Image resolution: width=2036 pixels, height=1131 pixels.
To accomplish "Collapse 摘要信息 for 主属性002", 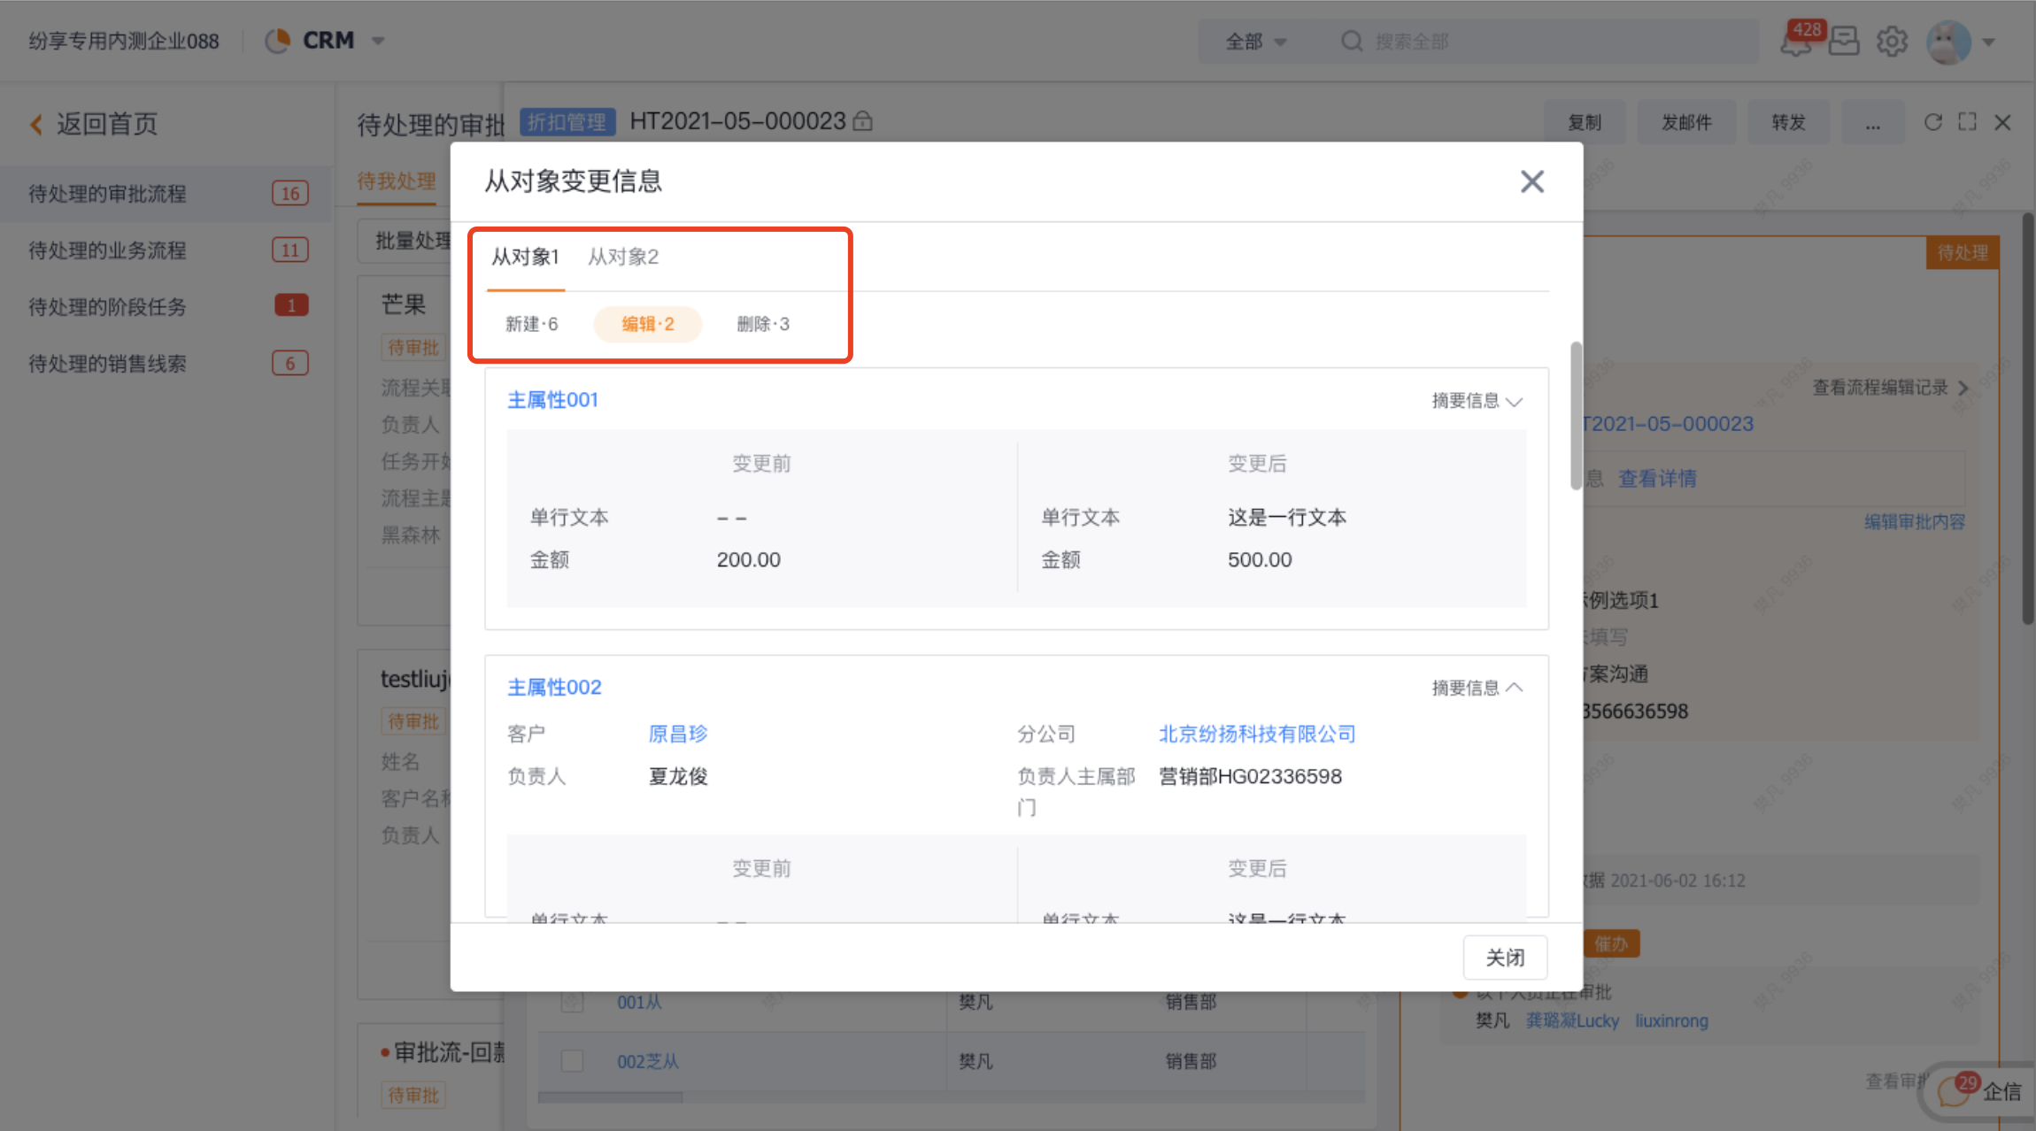I will click(1477, 688).
